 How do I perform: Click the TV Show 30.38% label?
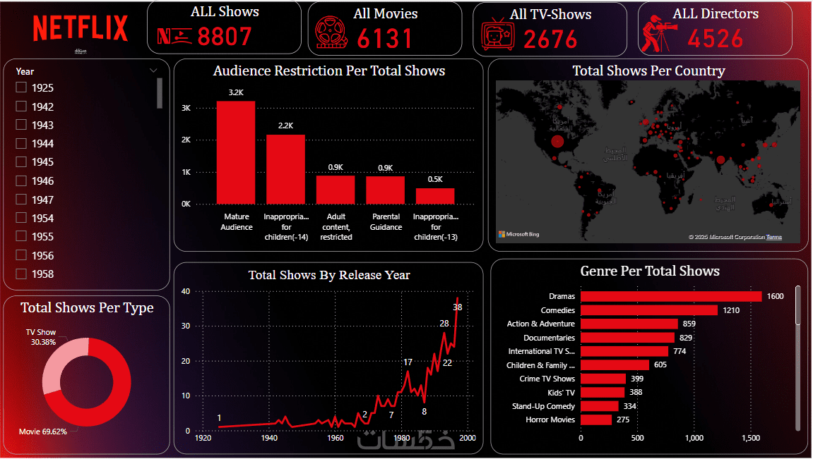click(41, 338)
